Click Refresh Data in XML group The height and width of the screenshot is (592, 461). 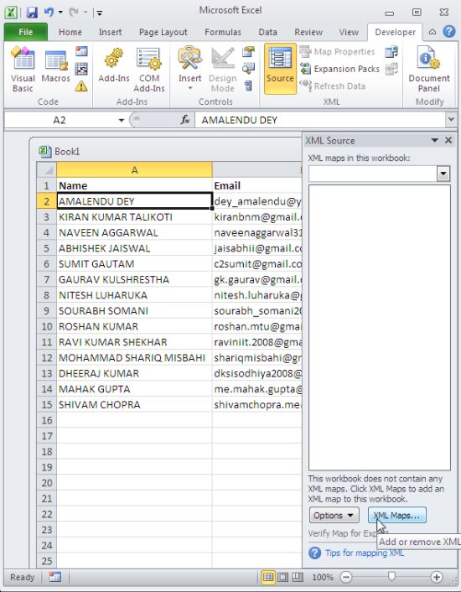click(x=333, y=86)
